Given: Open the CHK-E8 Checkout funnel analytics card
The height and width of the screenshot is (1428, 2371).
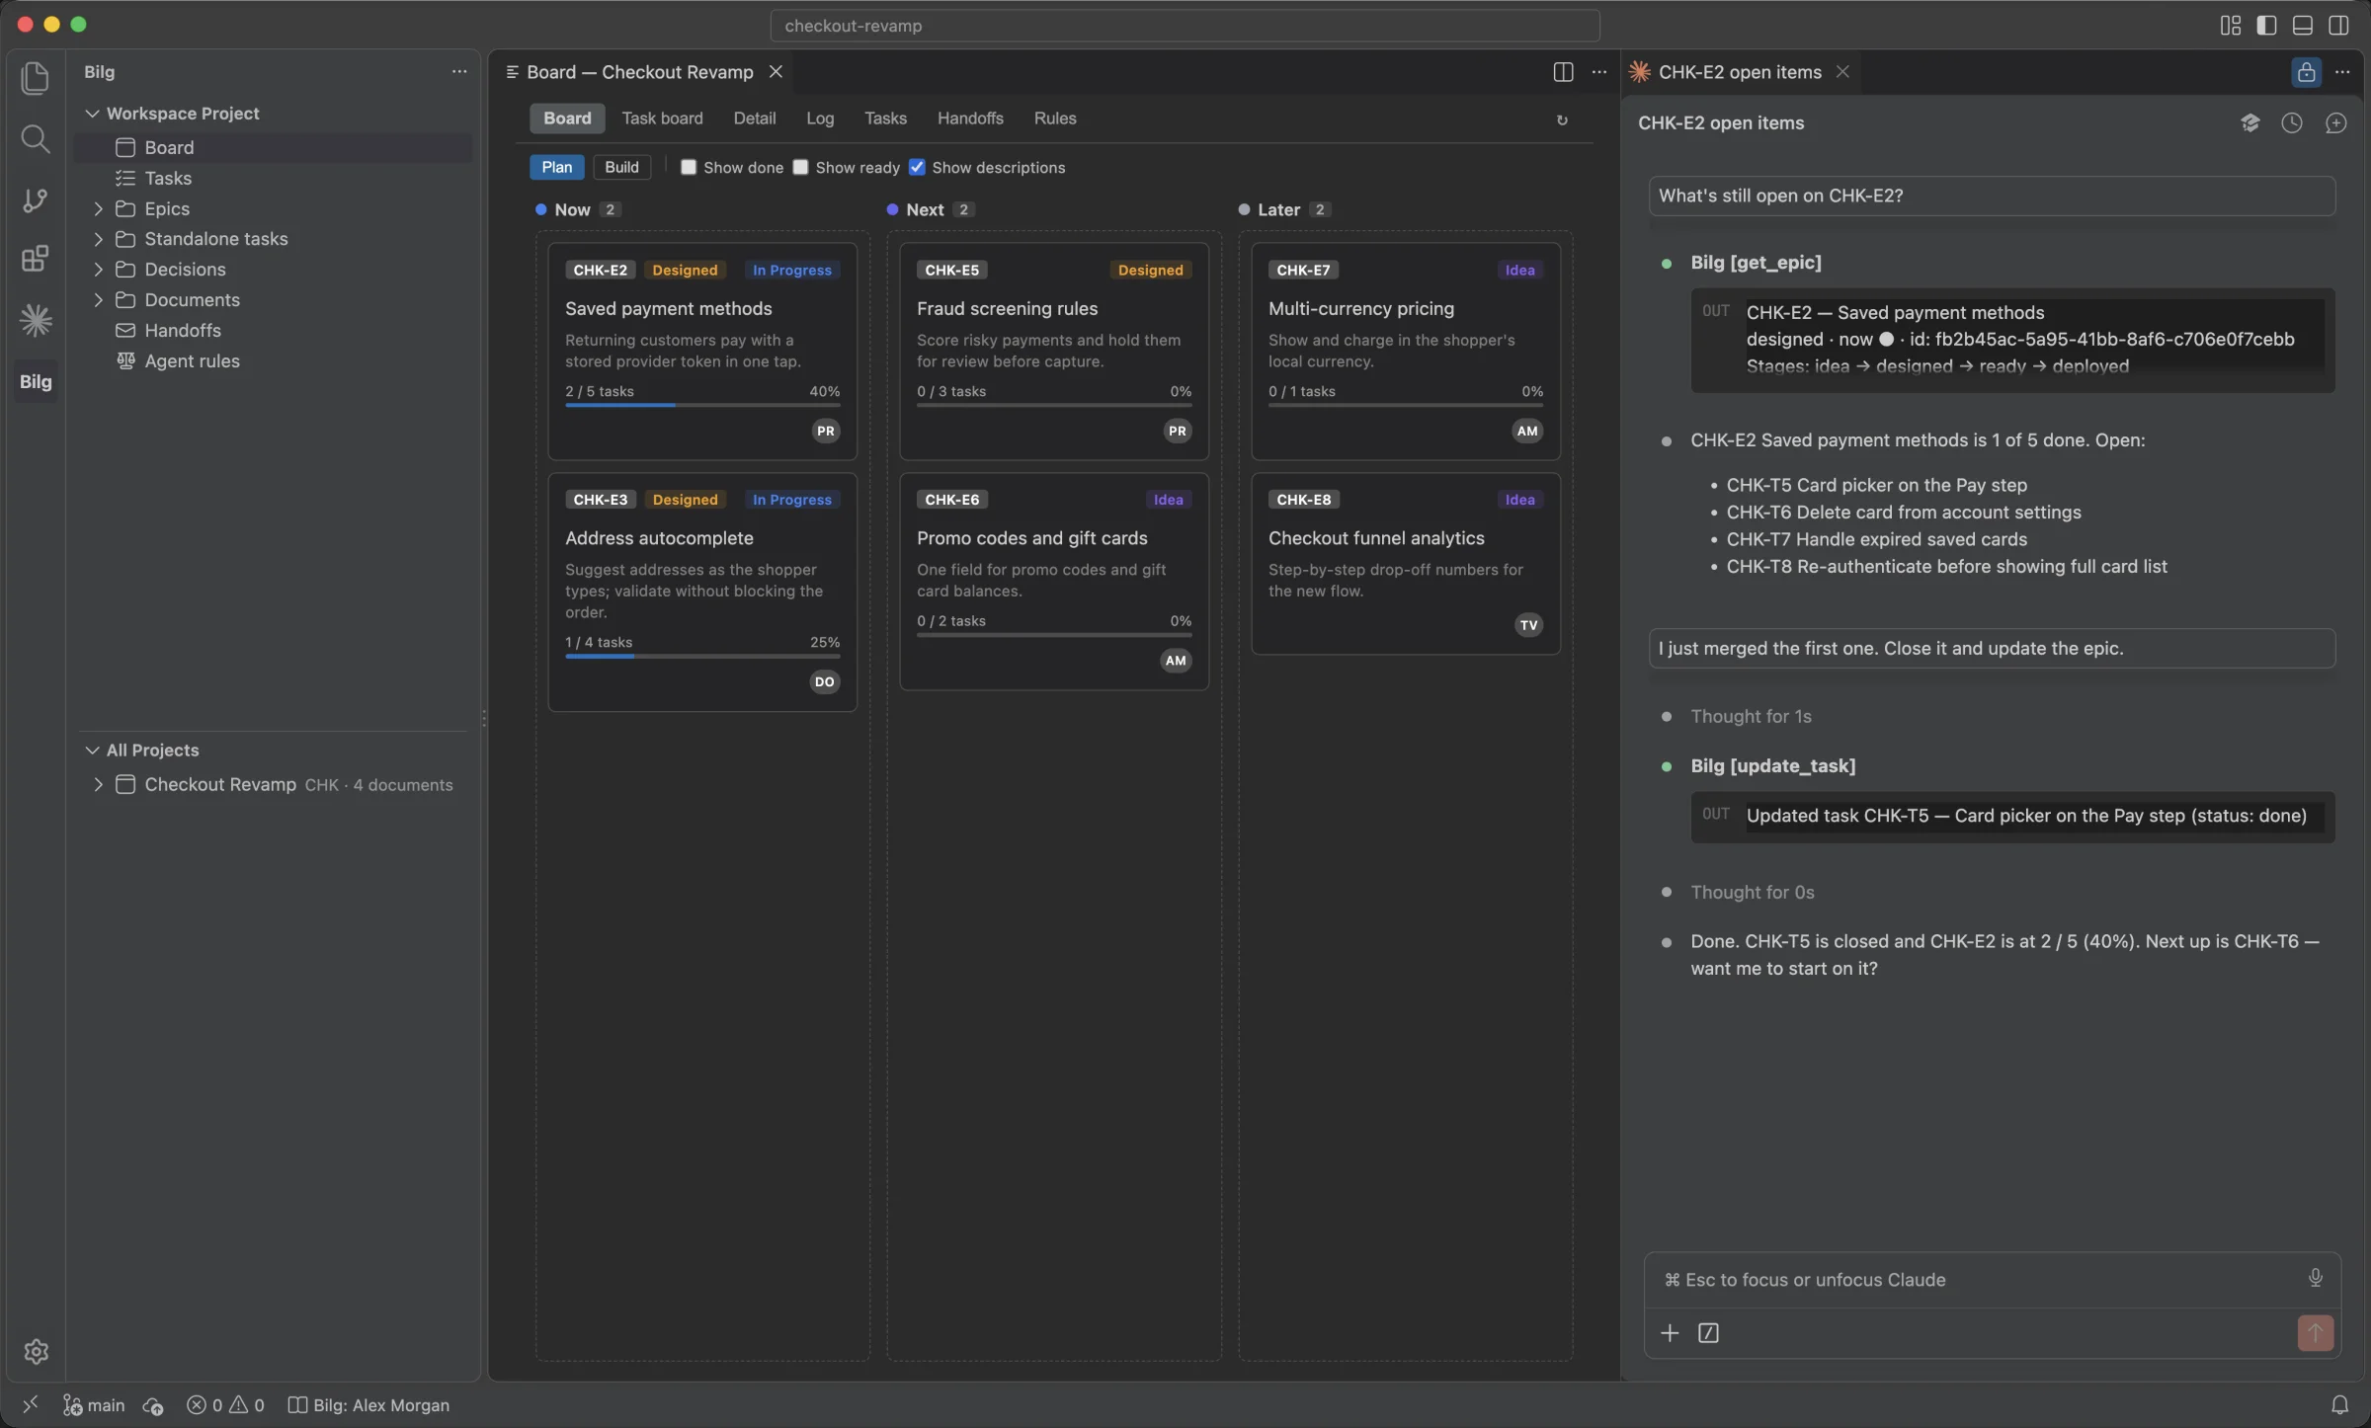Looking at the screenshot, I should [x=1406, y=564].
